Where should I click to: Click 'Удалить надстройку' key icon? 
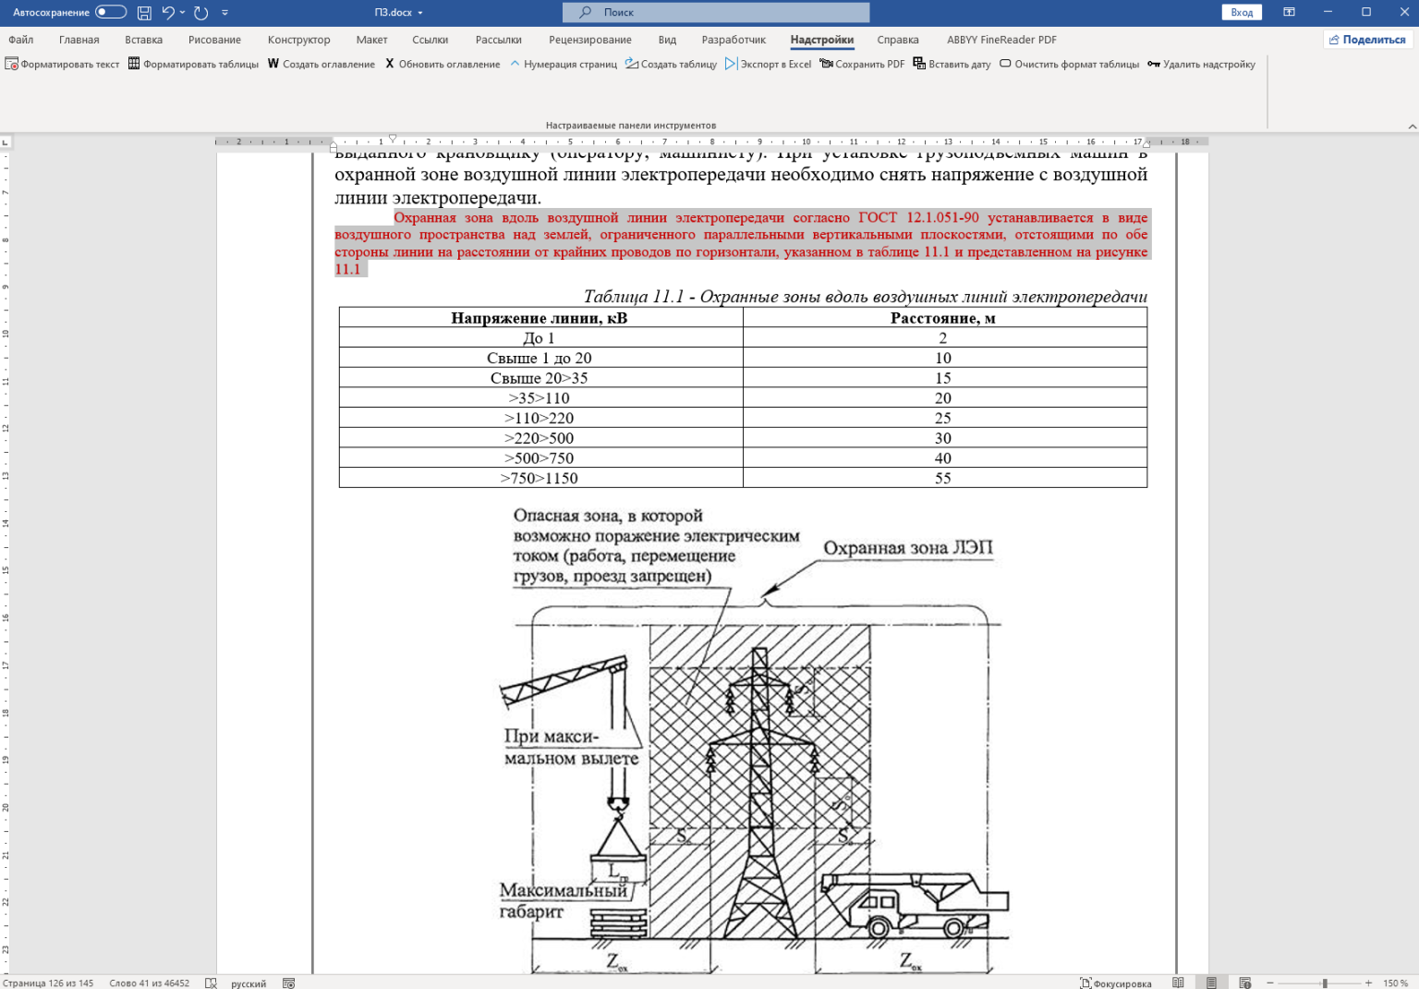1154,64
